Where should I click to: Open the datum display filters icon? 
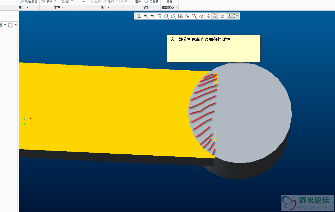coord(194,16)
